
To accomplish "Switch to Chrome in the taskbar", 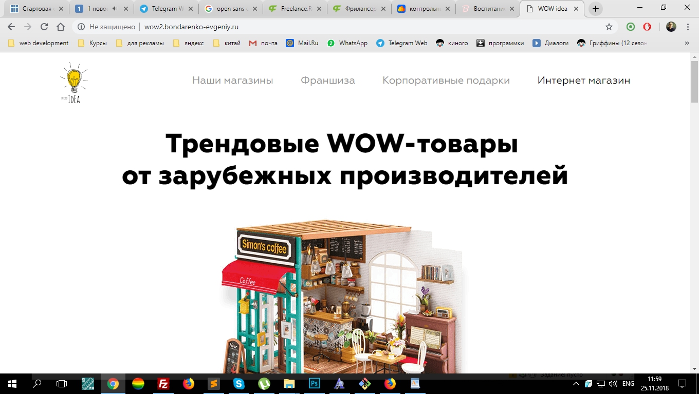I will 113,384.
